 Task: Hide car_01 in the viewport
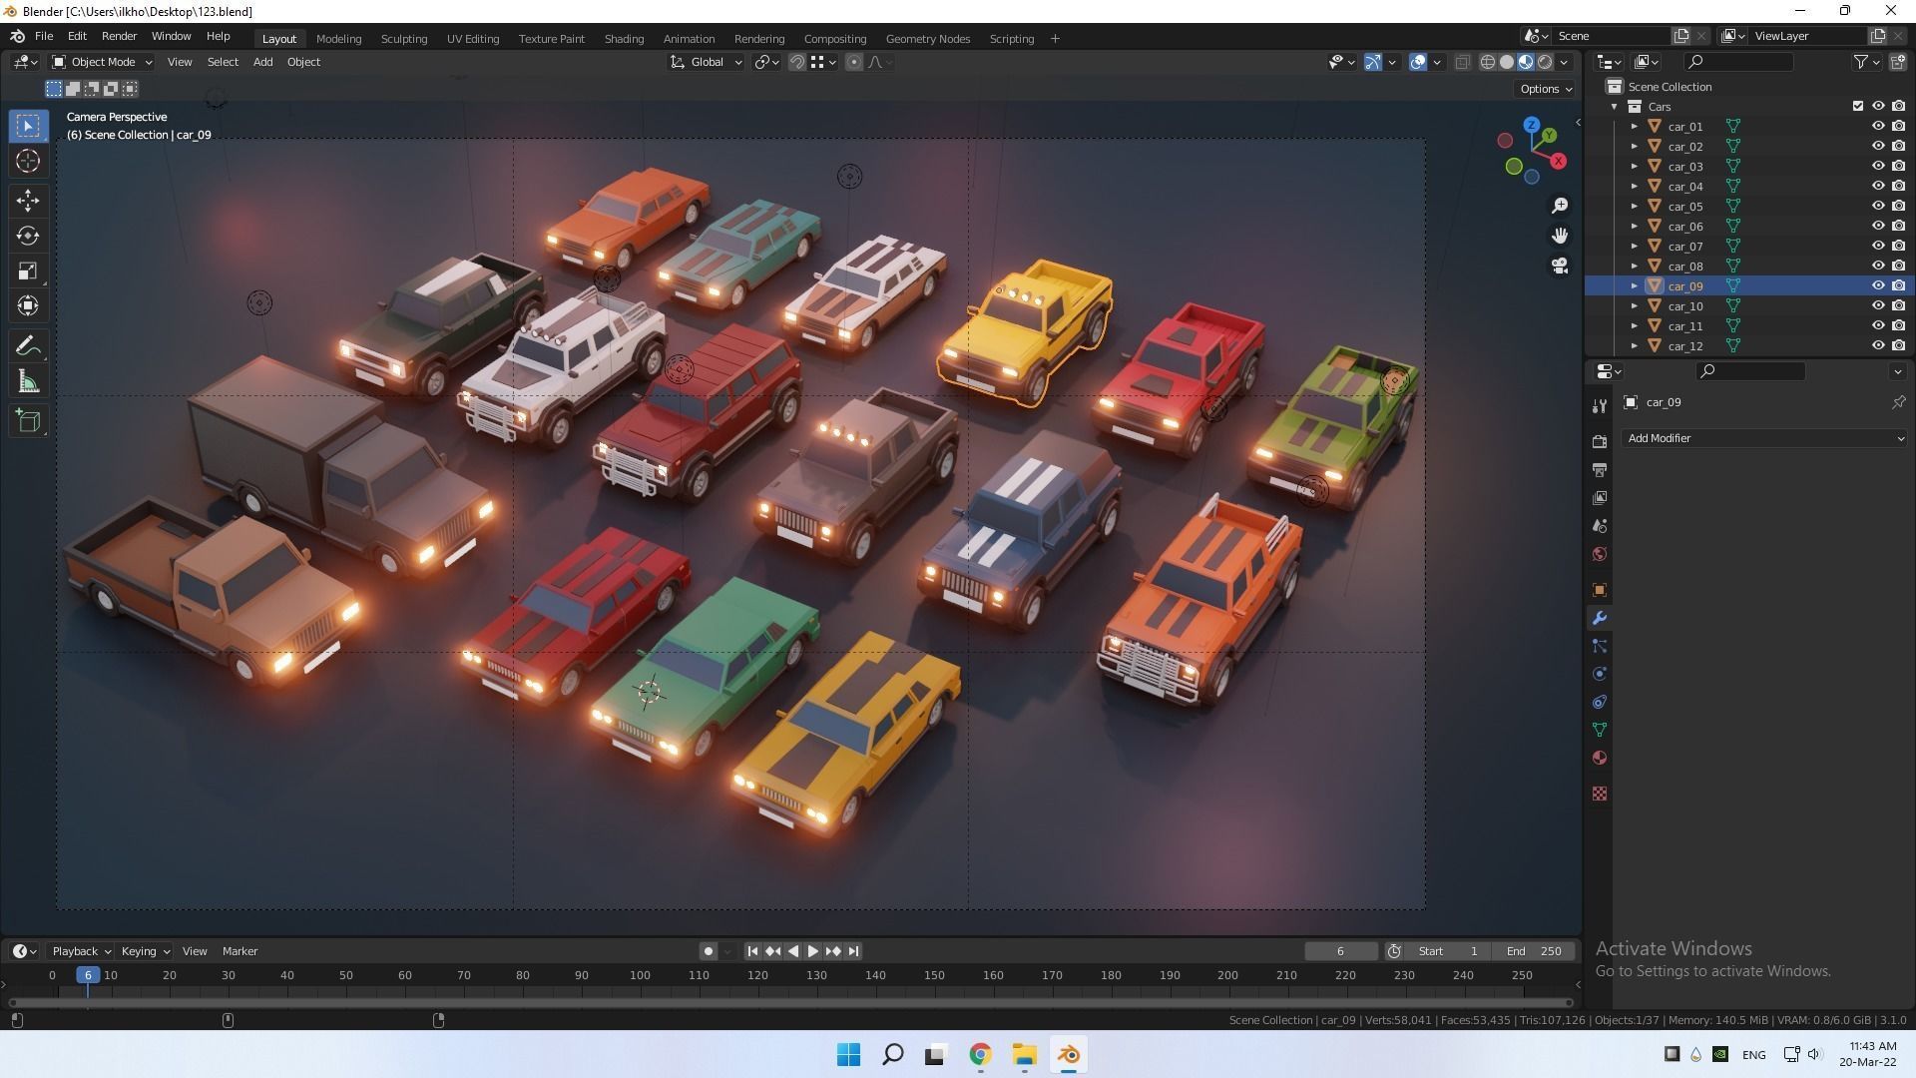pyautogui.click(x=1878, y=127)
